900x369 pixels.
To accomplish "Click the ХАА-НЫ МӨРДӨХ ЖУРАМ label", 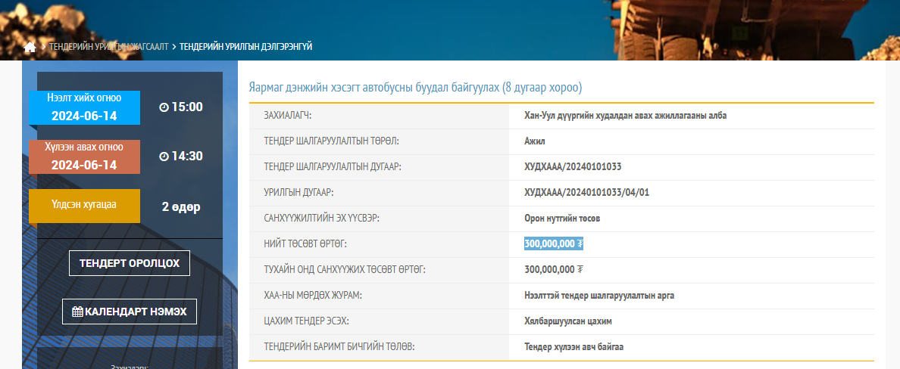I will pos(314,296).
